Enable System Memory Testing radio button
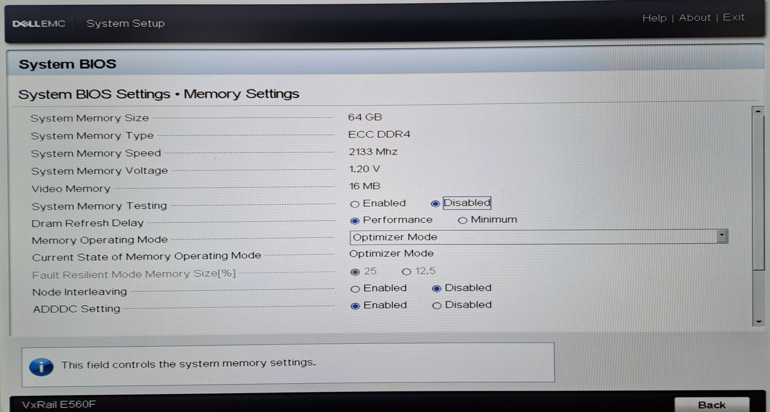This screenshot has height=412, width=770. 355,204
